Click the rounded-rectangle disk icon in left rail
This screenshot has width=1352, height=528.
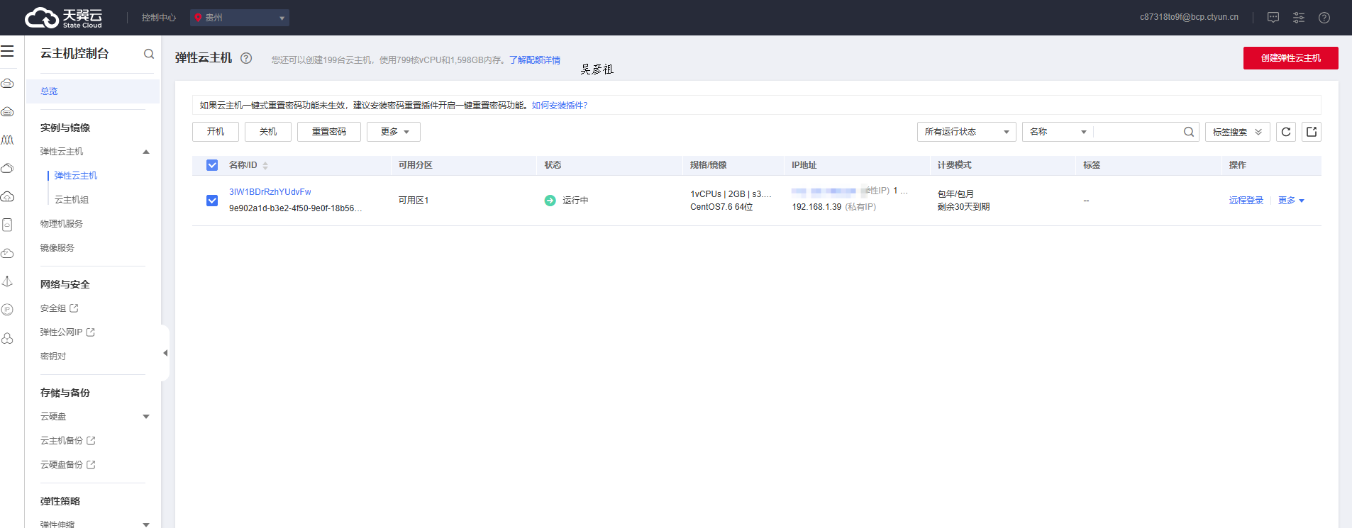(x=7, y=225)
